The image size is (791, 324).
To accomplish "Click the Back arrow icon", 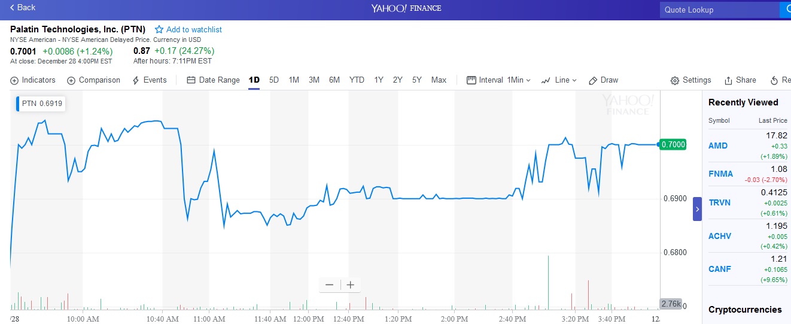I will (x=12, y=8).
